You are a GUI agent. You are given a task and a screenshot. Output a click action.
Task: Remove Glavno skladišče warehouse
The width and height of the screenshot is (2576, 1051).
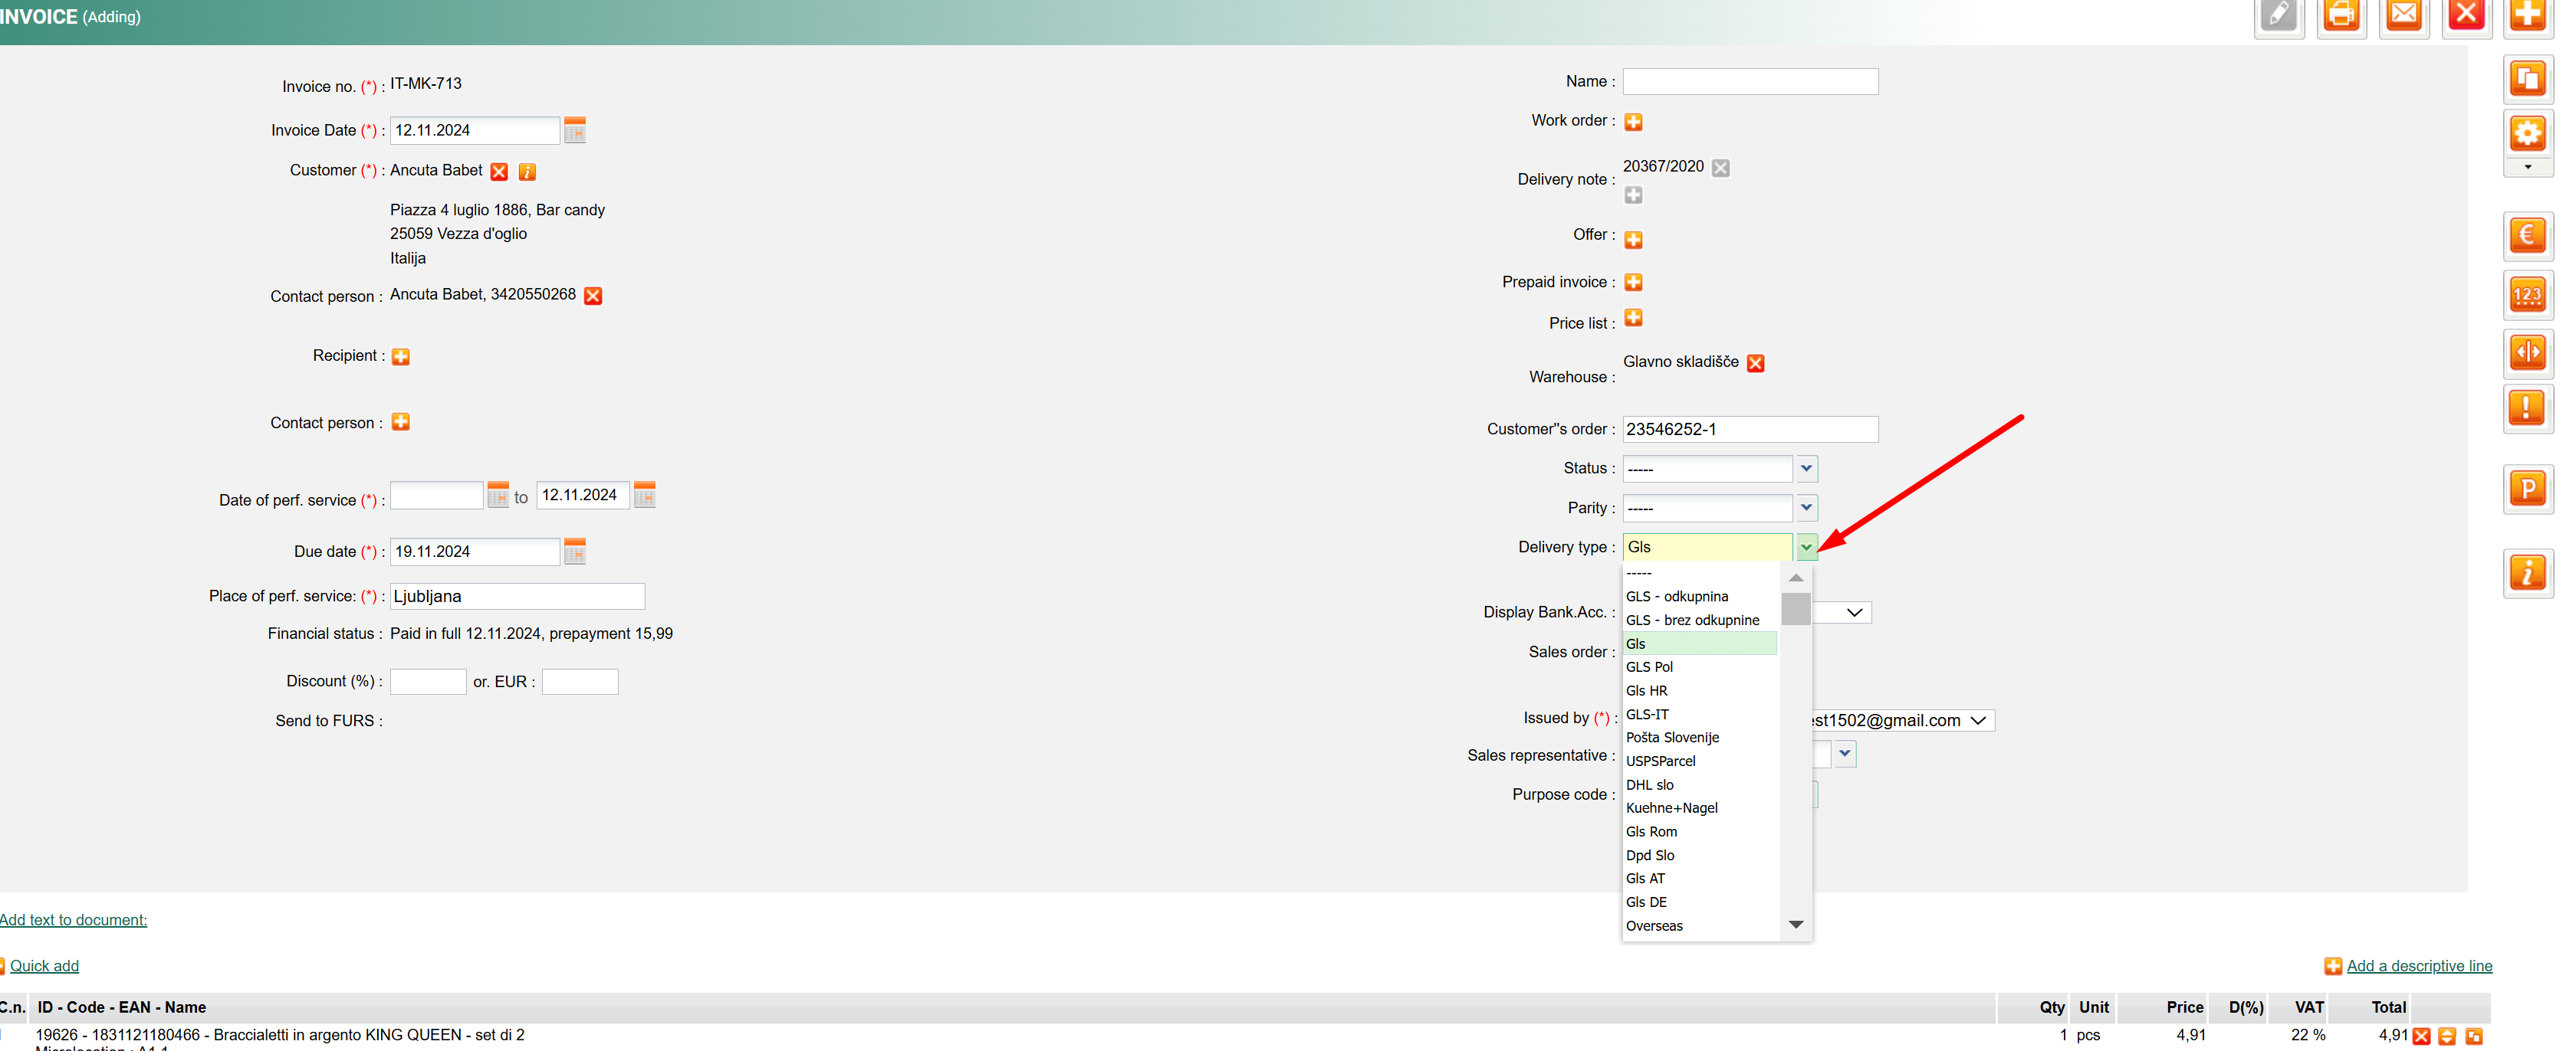coord(1755,362)
